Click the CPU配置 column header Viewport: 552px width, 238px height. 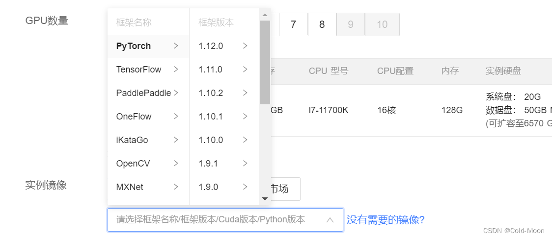[x=395, y=71]
